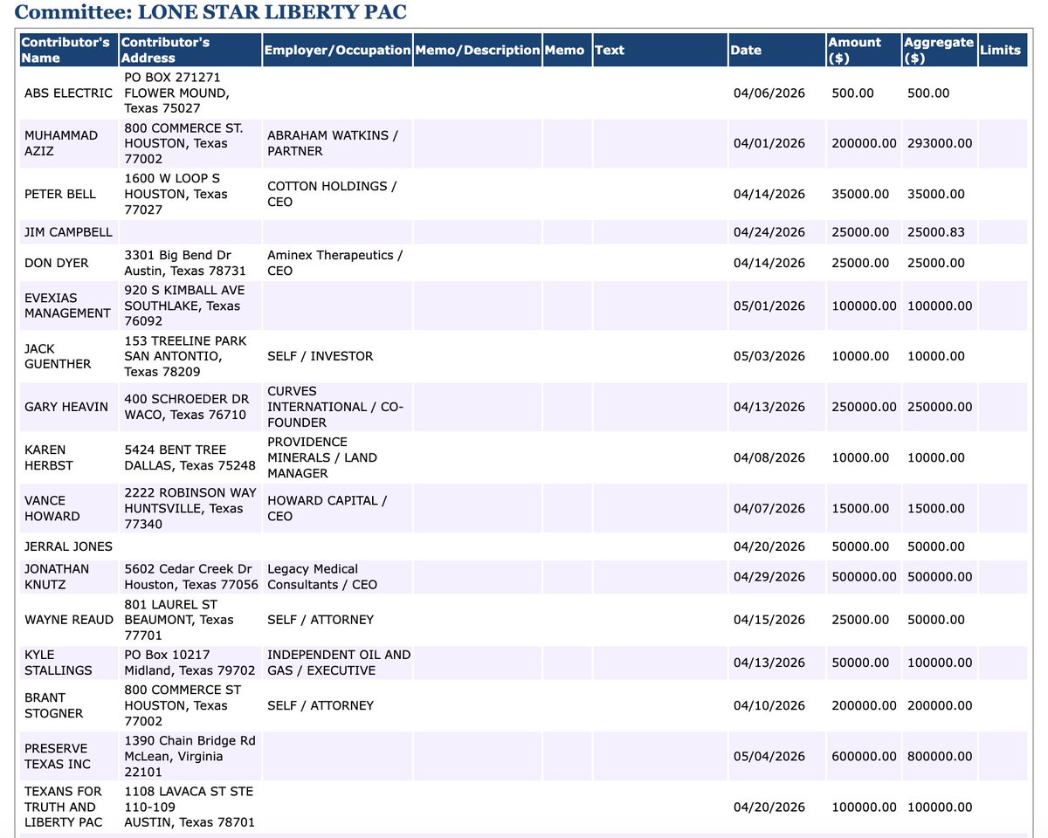Click the CURVES INTERNATIONAL / CO-FOUNDER cell

pos(335,407)
